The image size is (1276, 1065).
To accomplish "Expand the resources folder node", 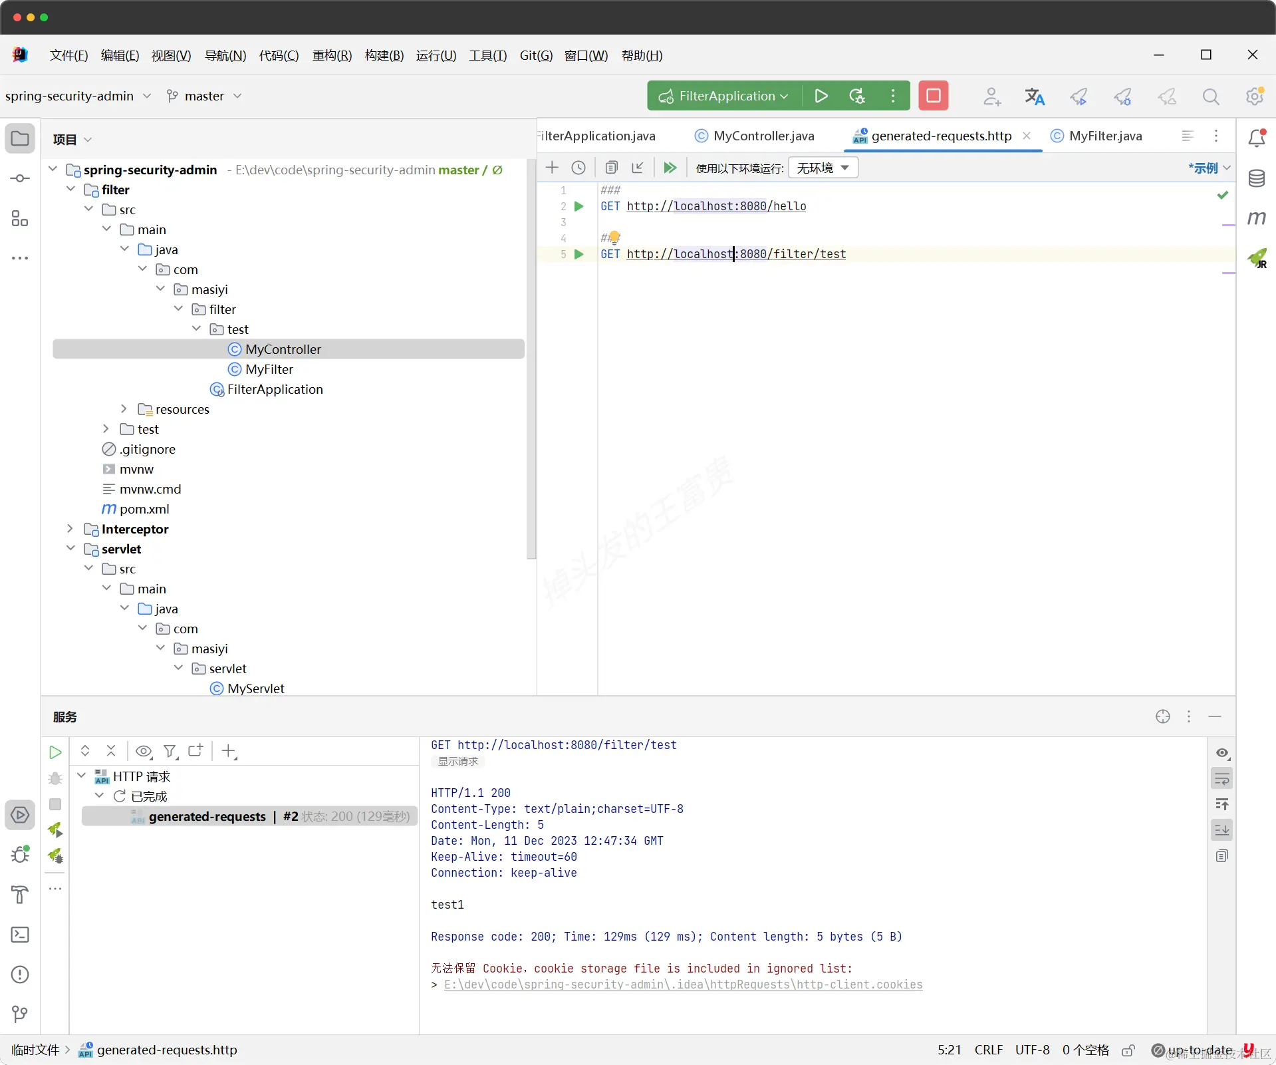I will click(x=124, y=409).
